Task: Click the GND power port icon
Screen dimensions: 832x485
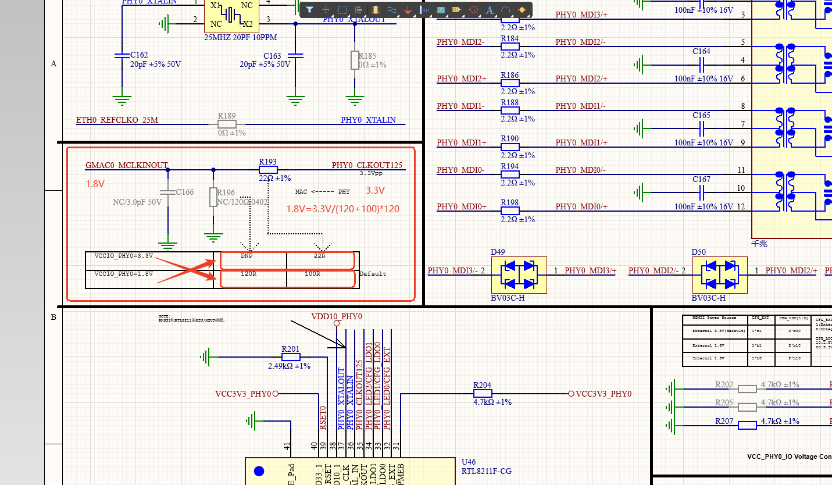Action: (408, 10)
